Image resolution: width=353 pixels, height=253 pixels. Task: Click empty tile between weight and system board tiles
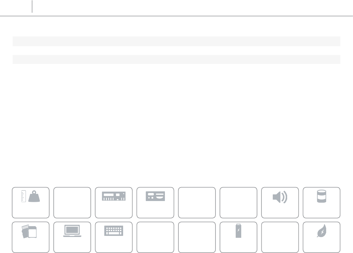coord(72,203)
